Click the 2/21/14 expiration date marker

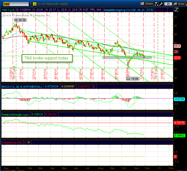(x=34, y=74)
